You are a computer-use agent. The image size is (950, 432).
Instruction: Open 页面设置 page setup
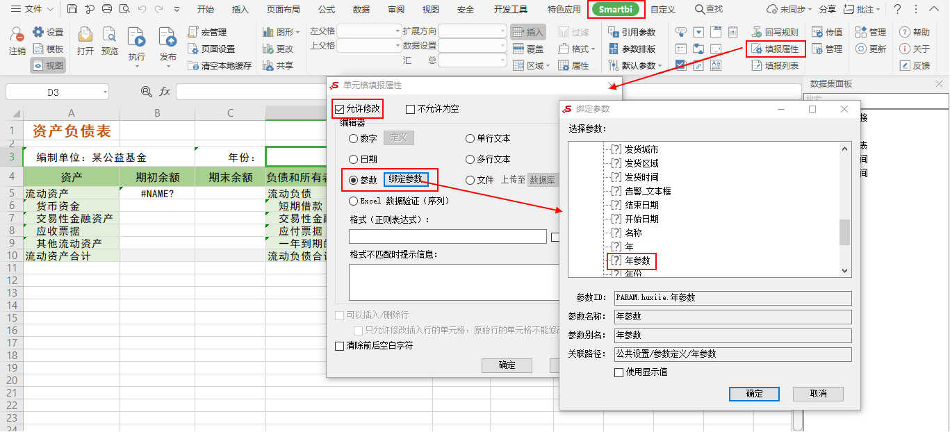point(211,49)
